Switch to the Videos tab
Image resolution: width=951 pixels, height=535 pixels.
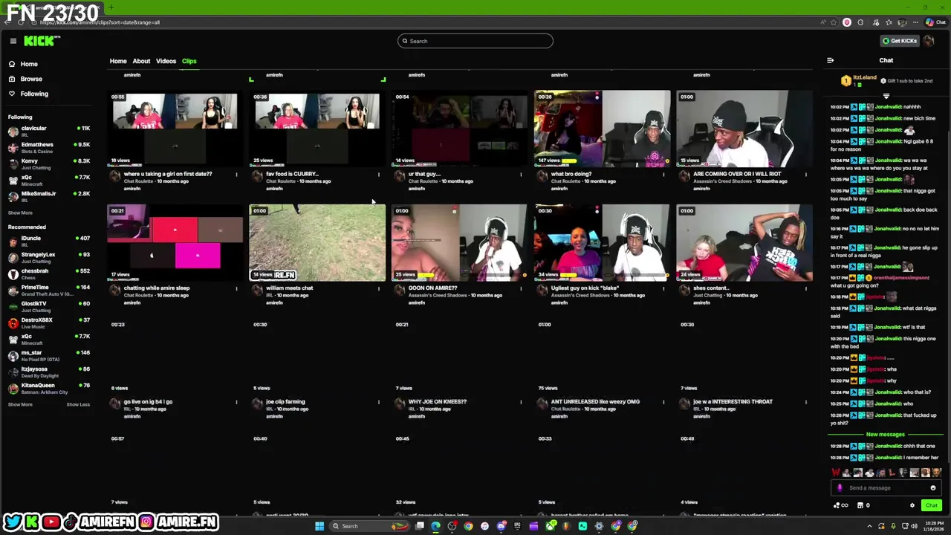point(166,61)
